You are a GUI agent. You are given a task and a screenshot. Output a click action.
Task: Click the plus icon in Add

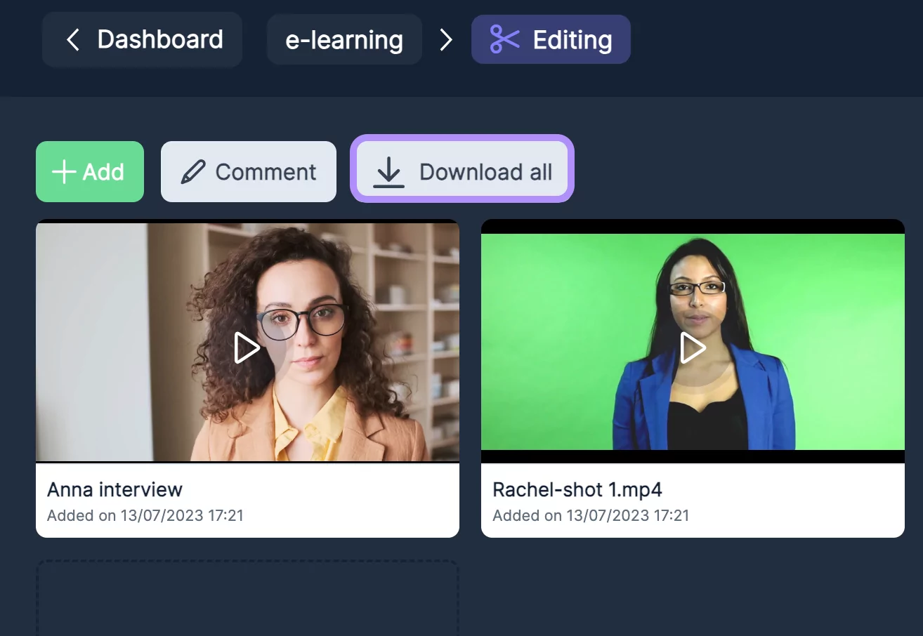pyautogui.click(x=64, y=172)
